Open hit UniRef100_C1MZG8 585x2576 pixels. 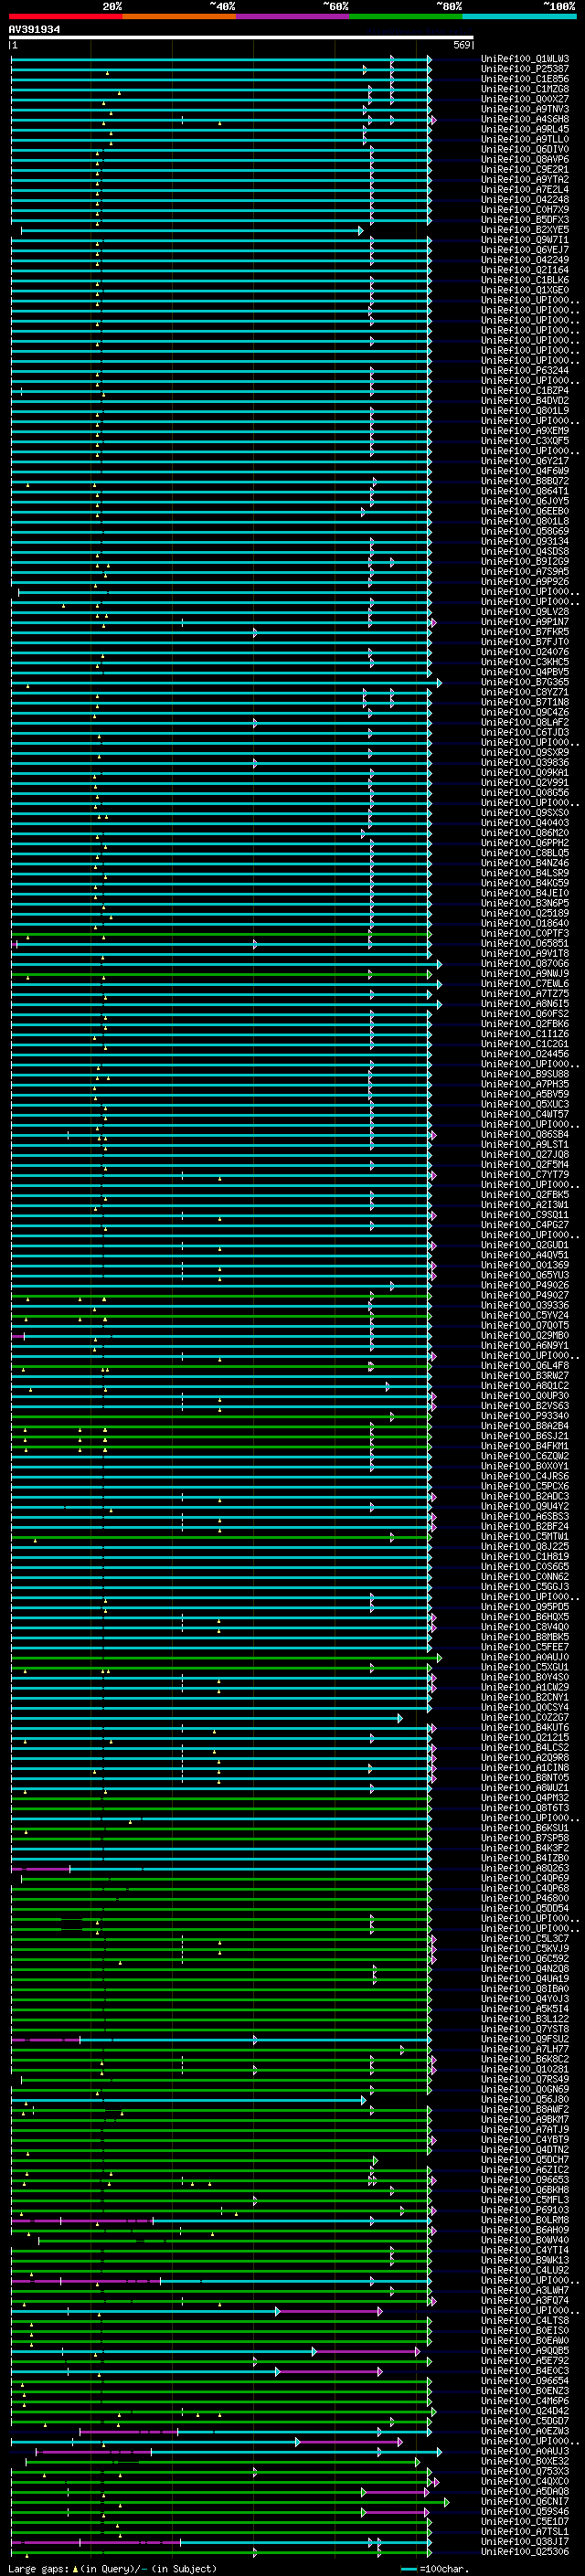coord(525,89)
